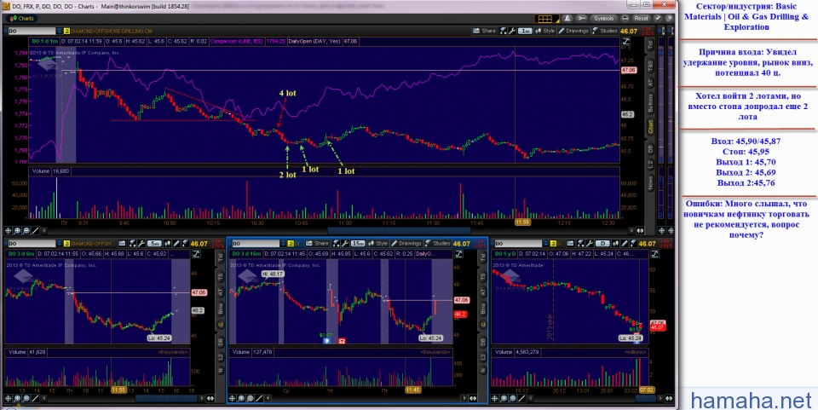Click the 5m timeframe button on bottom-left chart
Viewport: 818px width, 410px height.
click(x=154, y=244)
